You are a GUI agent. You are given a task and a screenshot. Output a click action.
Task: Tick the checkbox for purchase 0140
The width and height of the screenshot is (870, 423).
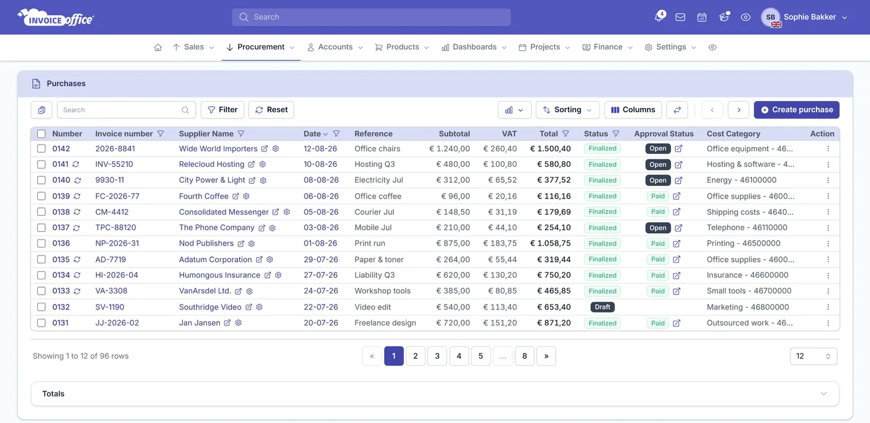point(41,180)
